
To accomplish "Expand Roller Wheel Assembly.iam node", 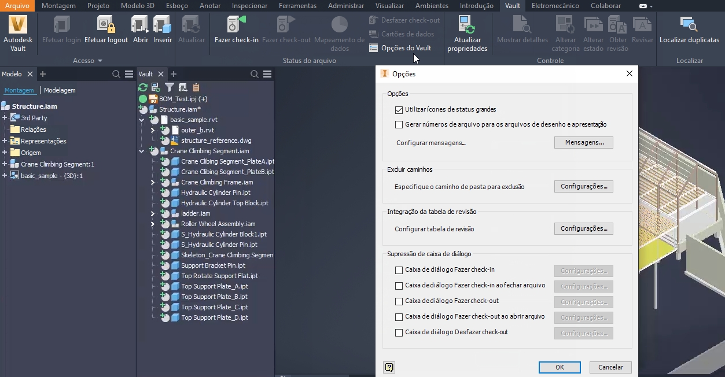I will (x=153, y=224).
